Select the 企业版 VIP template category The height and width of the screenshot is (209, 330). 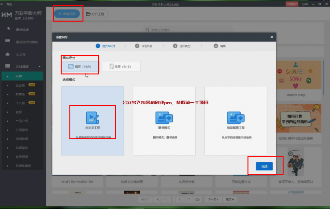(x=20, y=85)
